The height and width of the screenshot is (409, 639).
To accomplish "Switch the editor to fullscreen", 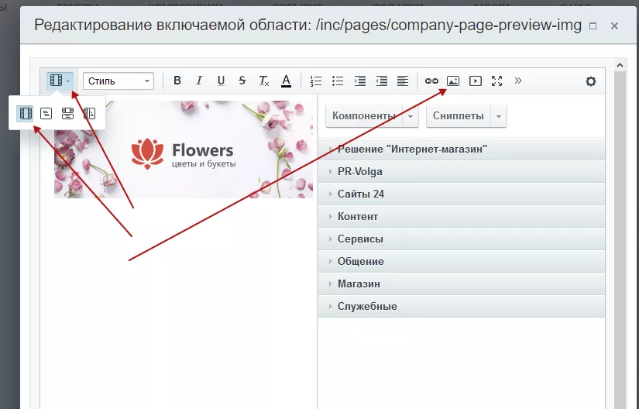I will [496, 81].
